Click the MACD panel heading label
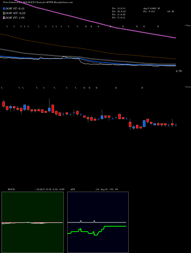The image size is (191, 253). click(11, 189)
